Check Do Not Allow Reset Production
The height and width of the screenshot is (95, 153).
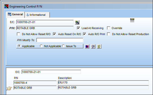coord(108,34)
